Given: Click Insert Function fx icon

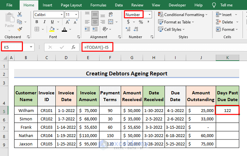Looking at the screenshot, I should [73, 47].
